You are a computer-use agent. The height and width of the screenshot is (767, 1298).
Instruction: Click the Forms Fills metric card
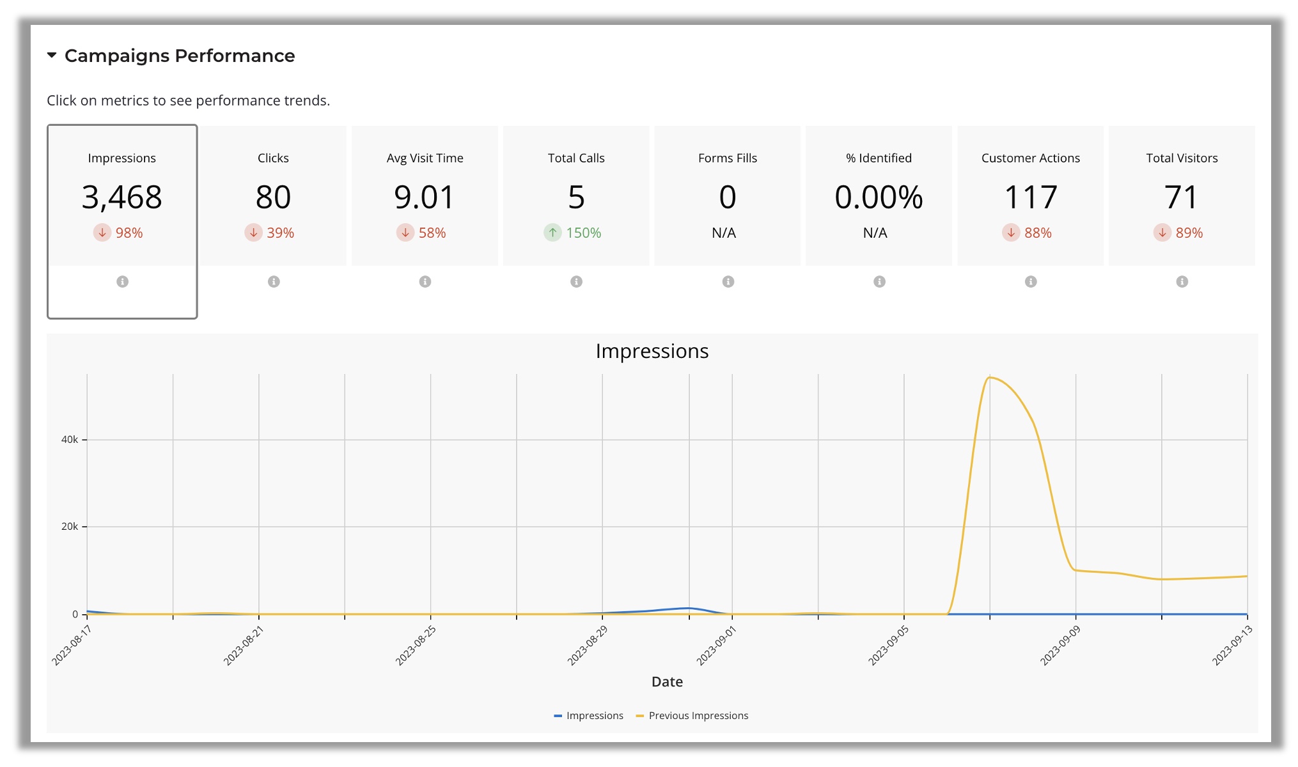pyautogui.click(x=728, y=192)
